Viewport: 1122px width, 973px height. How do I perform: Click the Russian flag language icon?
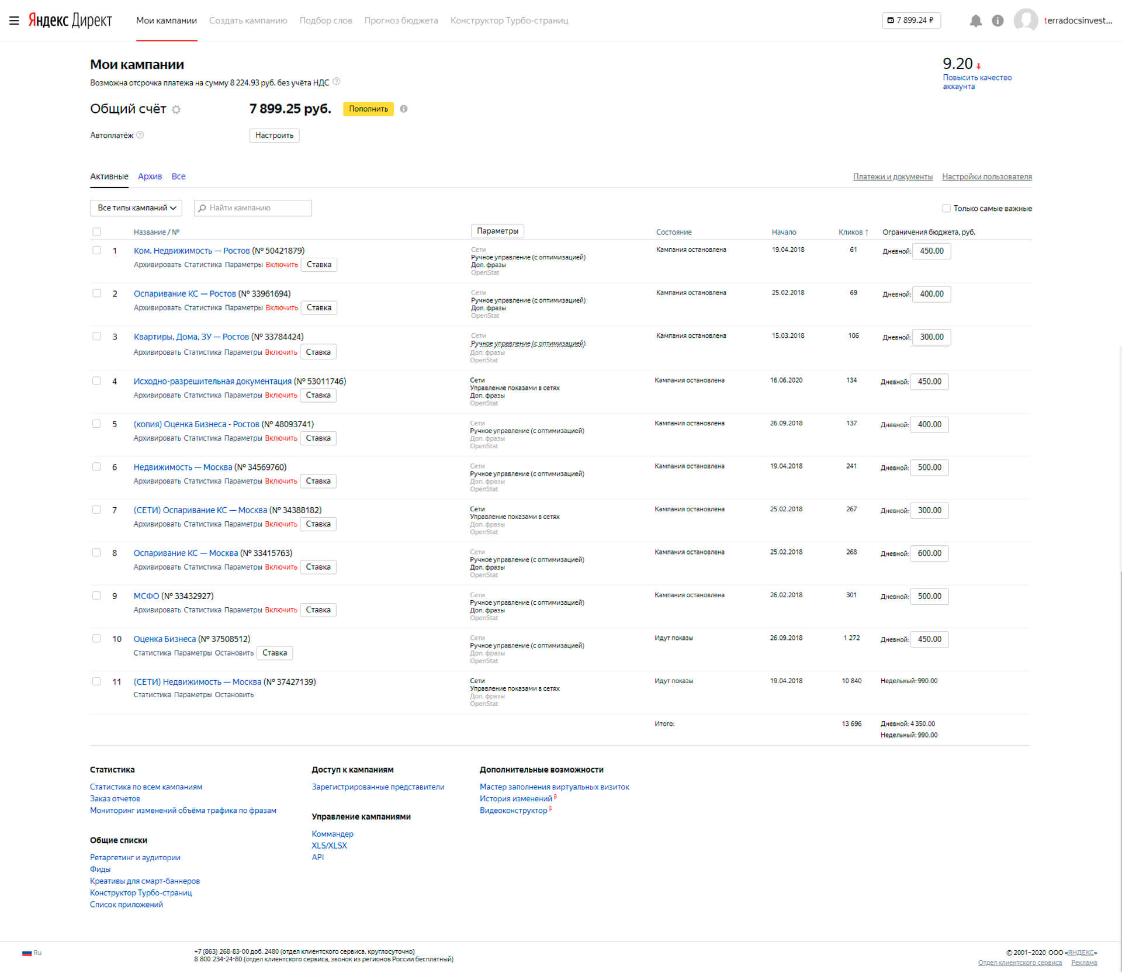click(27, 953)
